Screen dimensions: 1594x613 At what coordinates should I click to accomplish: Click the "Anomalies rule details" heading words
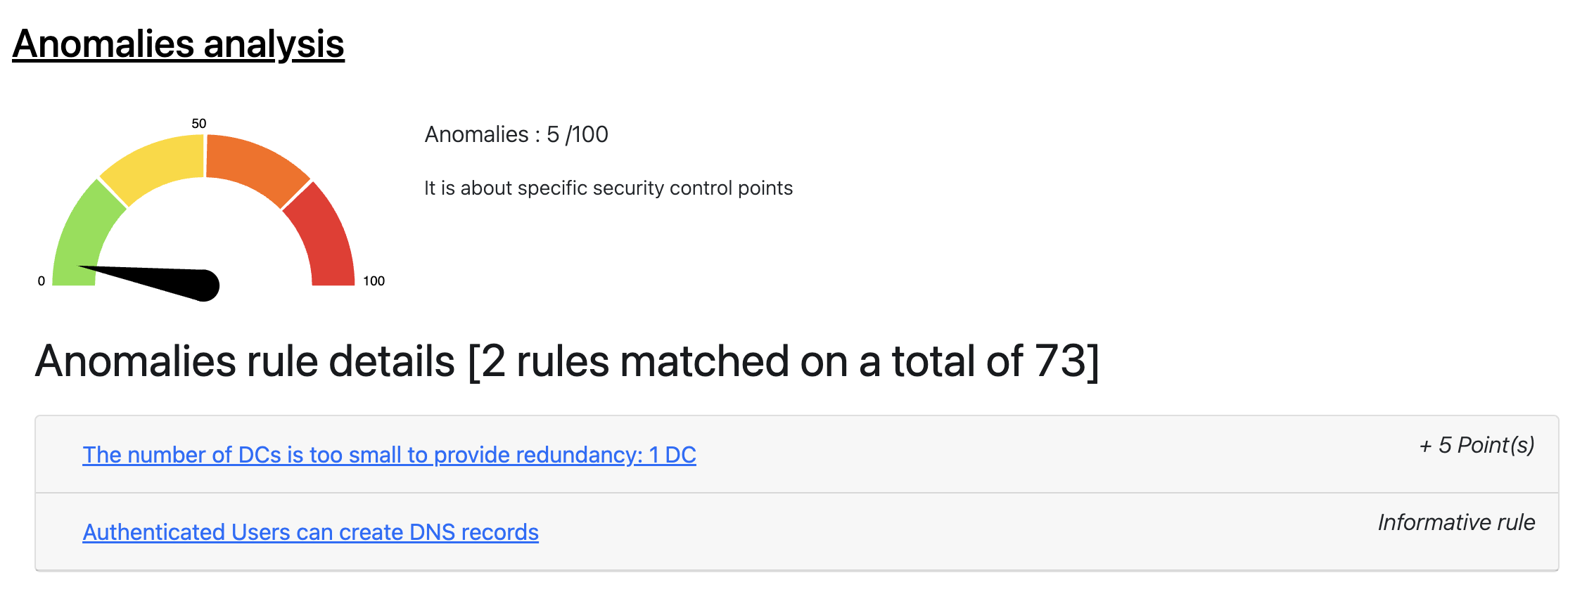point(245,361)
